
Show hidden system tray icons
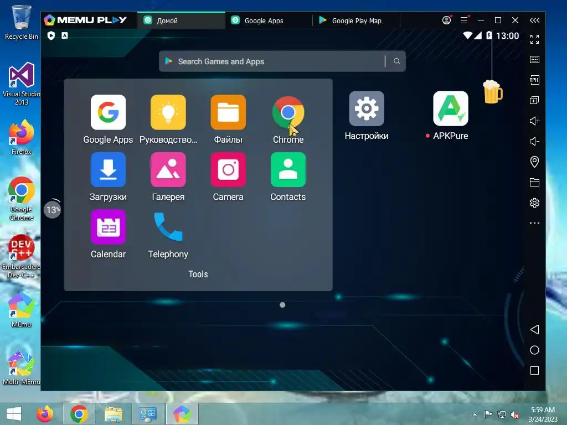475,414
